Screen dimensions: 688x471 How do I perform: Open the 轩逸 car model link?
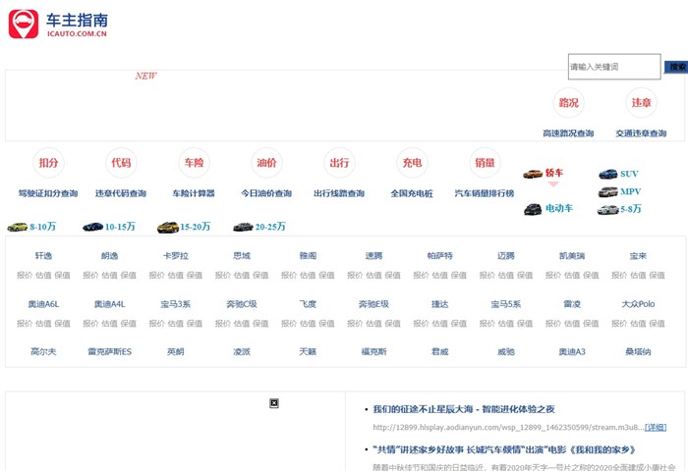(x=43, y=255)
